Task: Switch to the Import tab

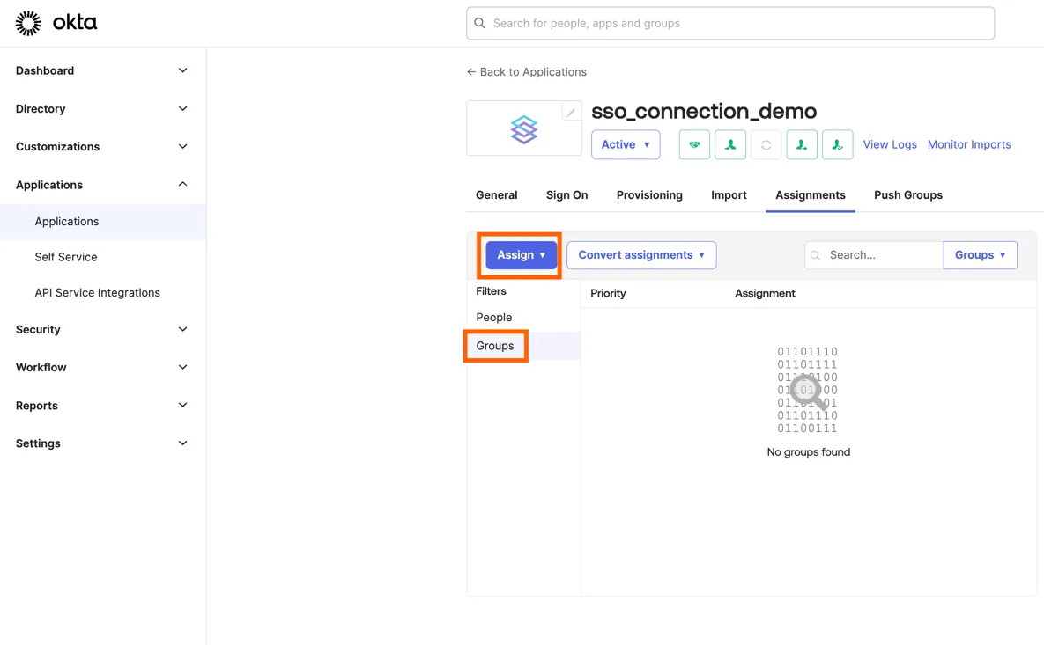Action: [729, 194]
